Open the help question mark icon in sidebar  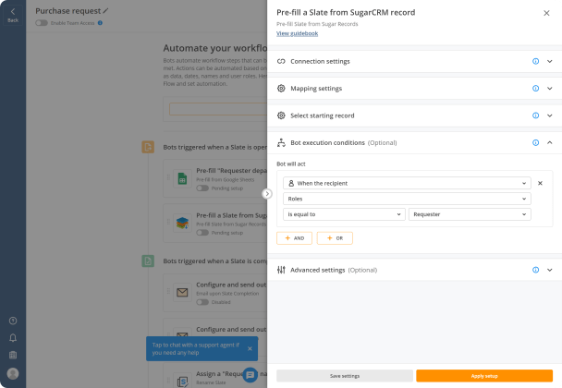pyautogui.click(x=13, y=321)
